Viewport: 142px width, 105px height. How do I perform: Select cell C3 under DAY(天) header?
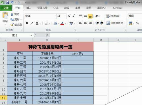tap(78, 58)
